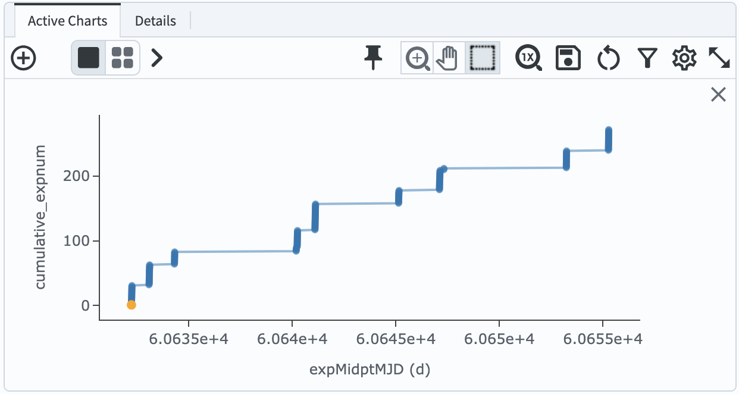Zoom chart back to original 1x scale
This screenshot has height=394, width=739.
(528, 58)
